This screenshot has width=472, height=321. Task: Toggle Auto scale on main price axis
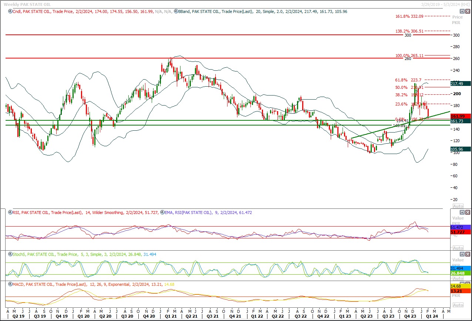[458, 206]
